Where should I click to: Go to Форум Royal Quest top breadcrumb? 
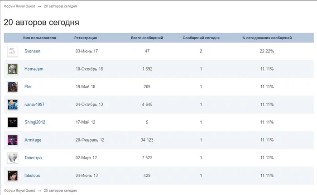(x=19, y=6)
